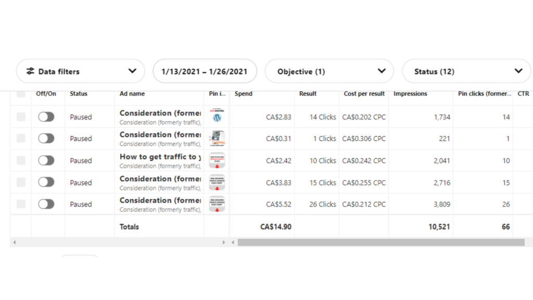Expand the Status (12) dropdown
This screenshot has width=533, height=300.
[466, 71]
